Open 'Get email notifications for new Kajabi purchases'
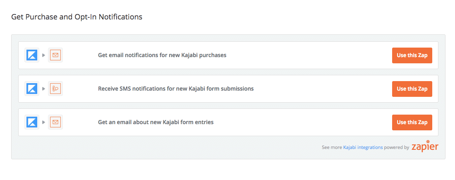 pyautogui.click(x=162, y=55)
